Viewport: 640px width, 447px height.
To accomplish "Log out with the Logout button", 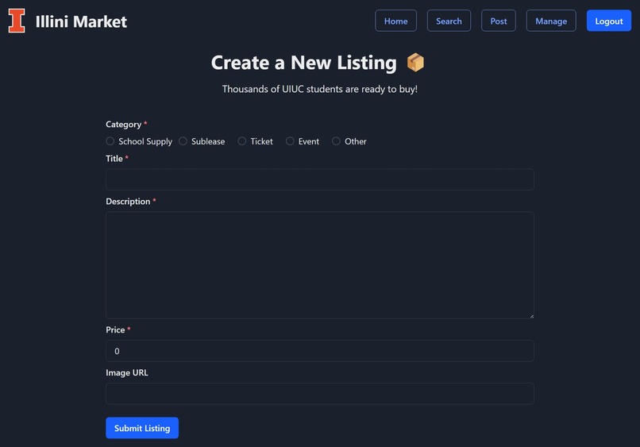I will (608, 21).
